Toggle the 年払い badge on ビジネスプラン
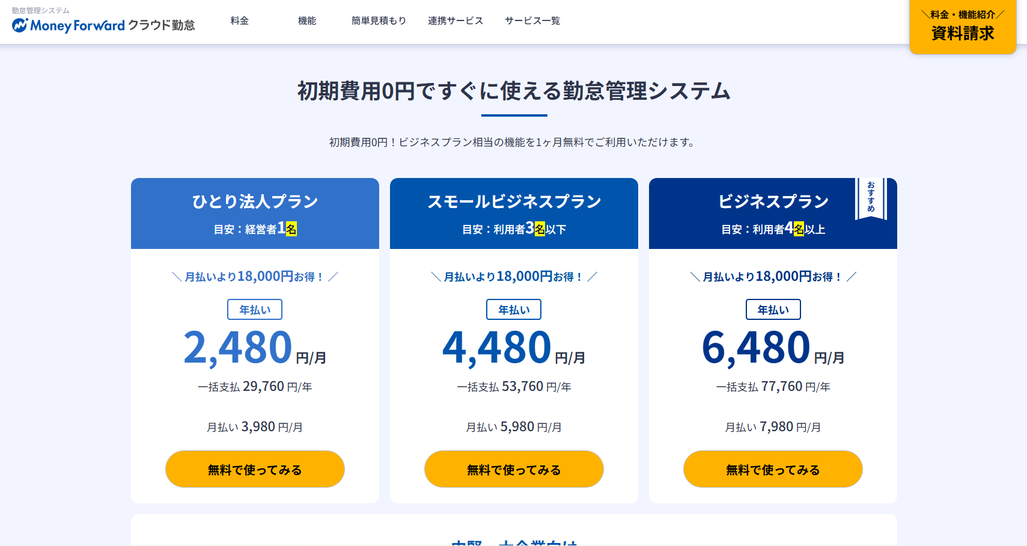 (773, 309)
